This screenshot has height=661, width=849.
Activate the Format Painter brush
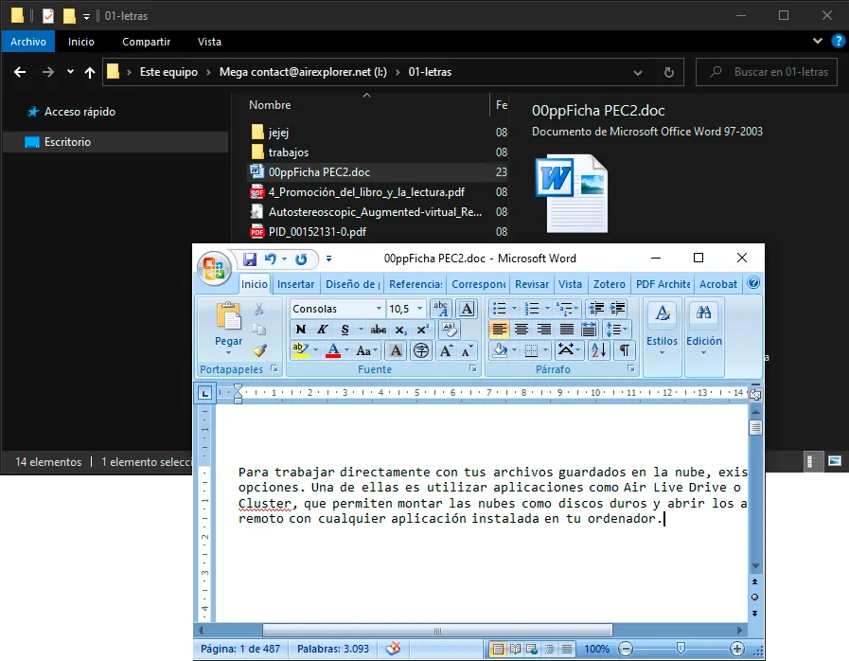[x=259, y=350]
